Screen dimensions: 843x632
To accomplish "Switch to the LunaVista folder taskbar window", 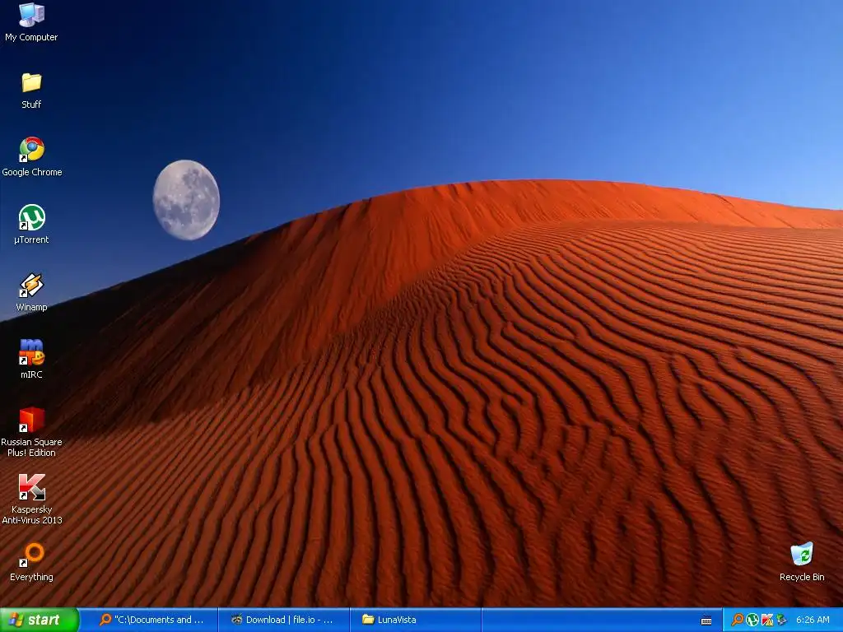I will point(415,620).
